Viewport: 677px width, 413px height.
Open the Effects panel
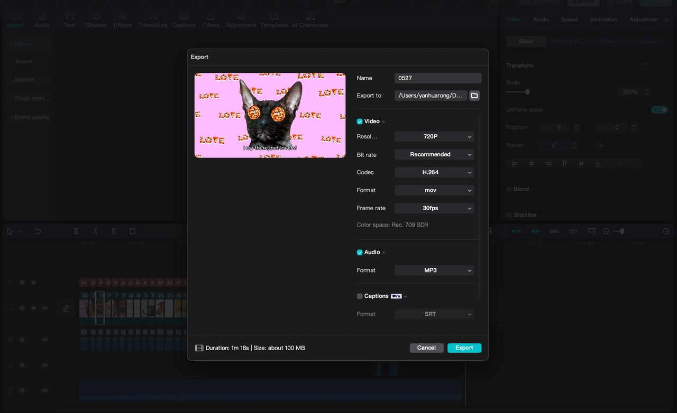pyautogui.click(x=122, y=20)
